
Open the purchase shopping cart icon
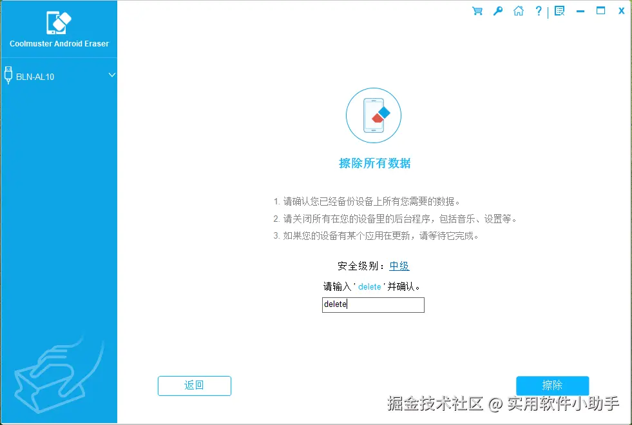point(477,11)
